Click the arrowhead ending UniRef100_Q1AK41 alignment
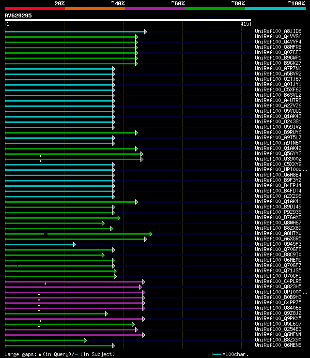This screenshot has height=358, width=310. point(137,202)
